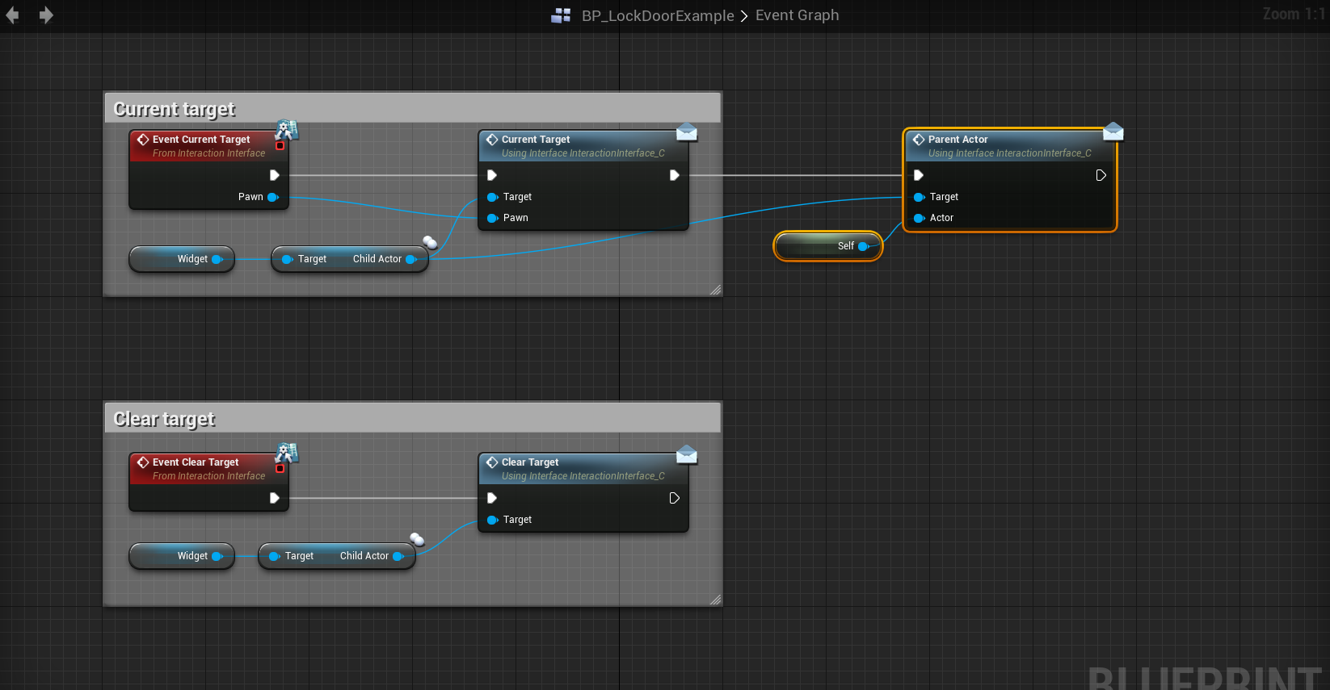Click resize handle of Current target comment

click(x=715, y=290)
